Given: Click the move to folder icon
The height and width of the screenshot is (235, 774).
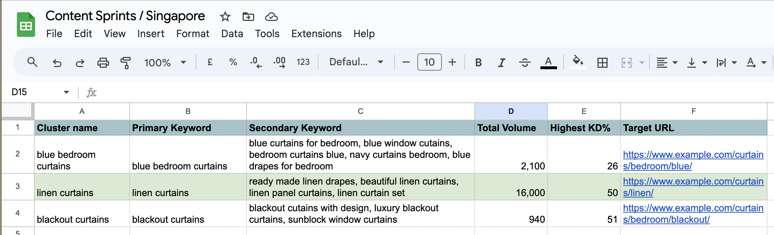Looking at the screenshot, I should pos(248,17).
